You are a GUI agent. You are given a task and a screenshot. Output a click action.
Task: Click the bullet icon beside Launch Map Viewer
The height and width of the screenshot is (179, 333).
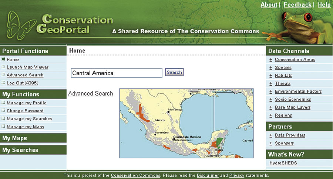(3, 67)
